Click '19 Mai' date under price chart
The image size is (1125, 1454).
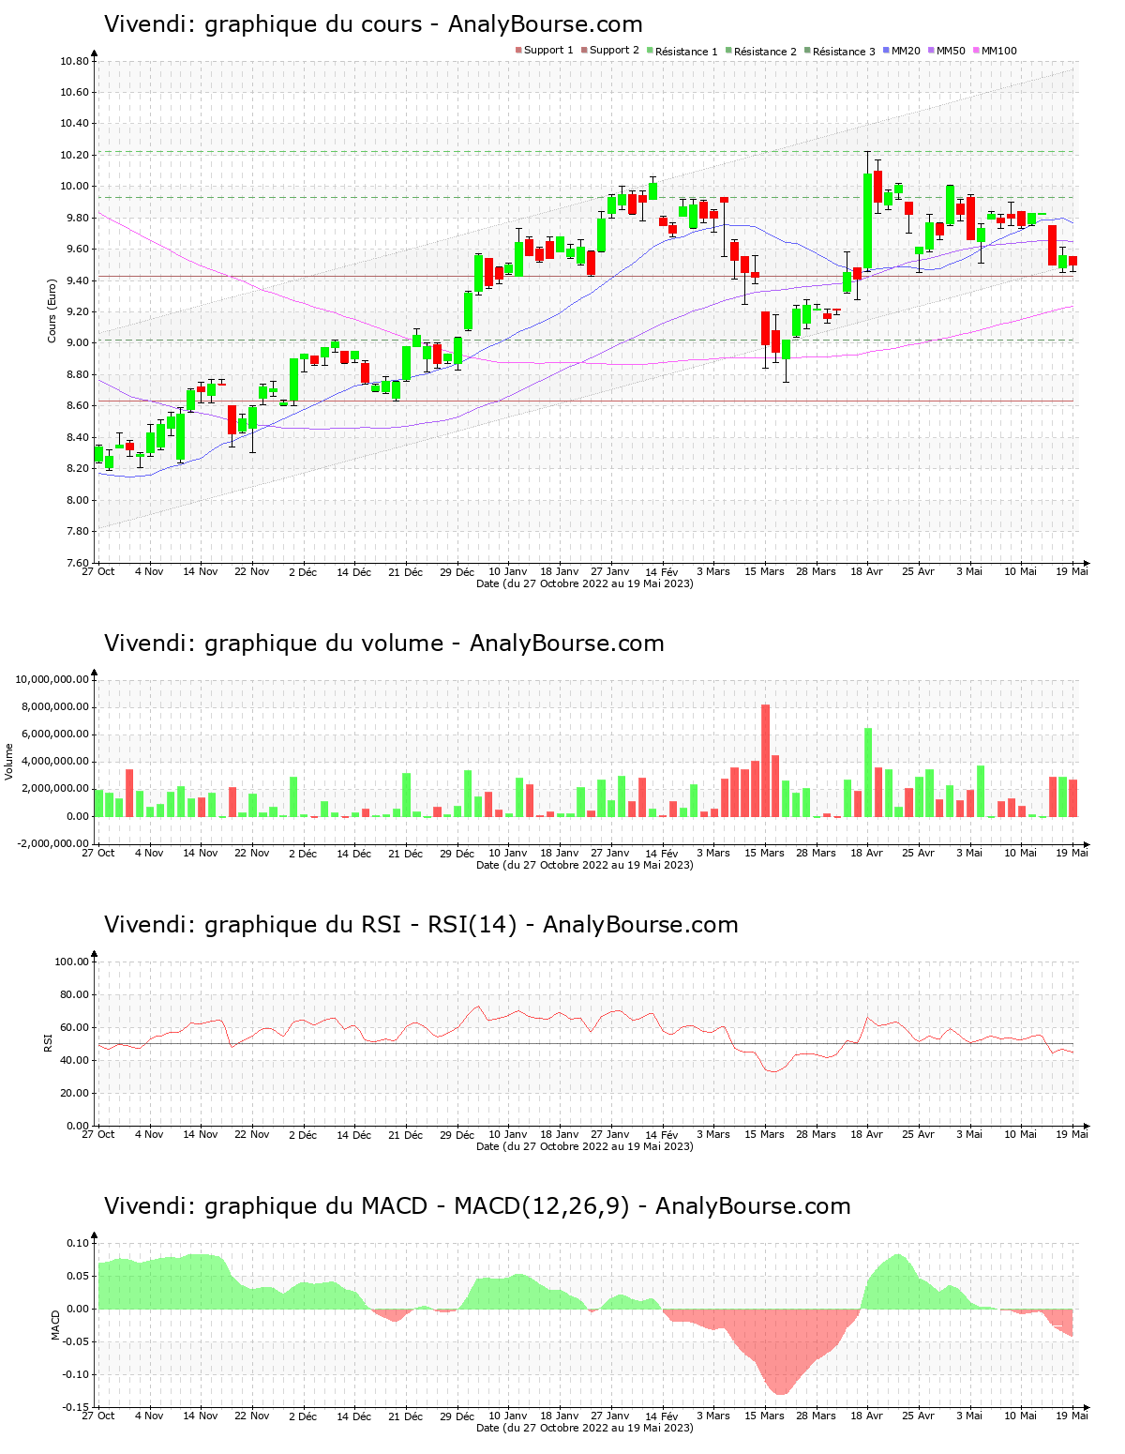coord(1072,571)
